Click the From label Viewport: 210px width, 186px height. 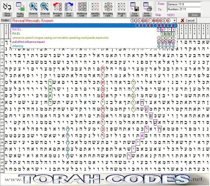point(161,4)
